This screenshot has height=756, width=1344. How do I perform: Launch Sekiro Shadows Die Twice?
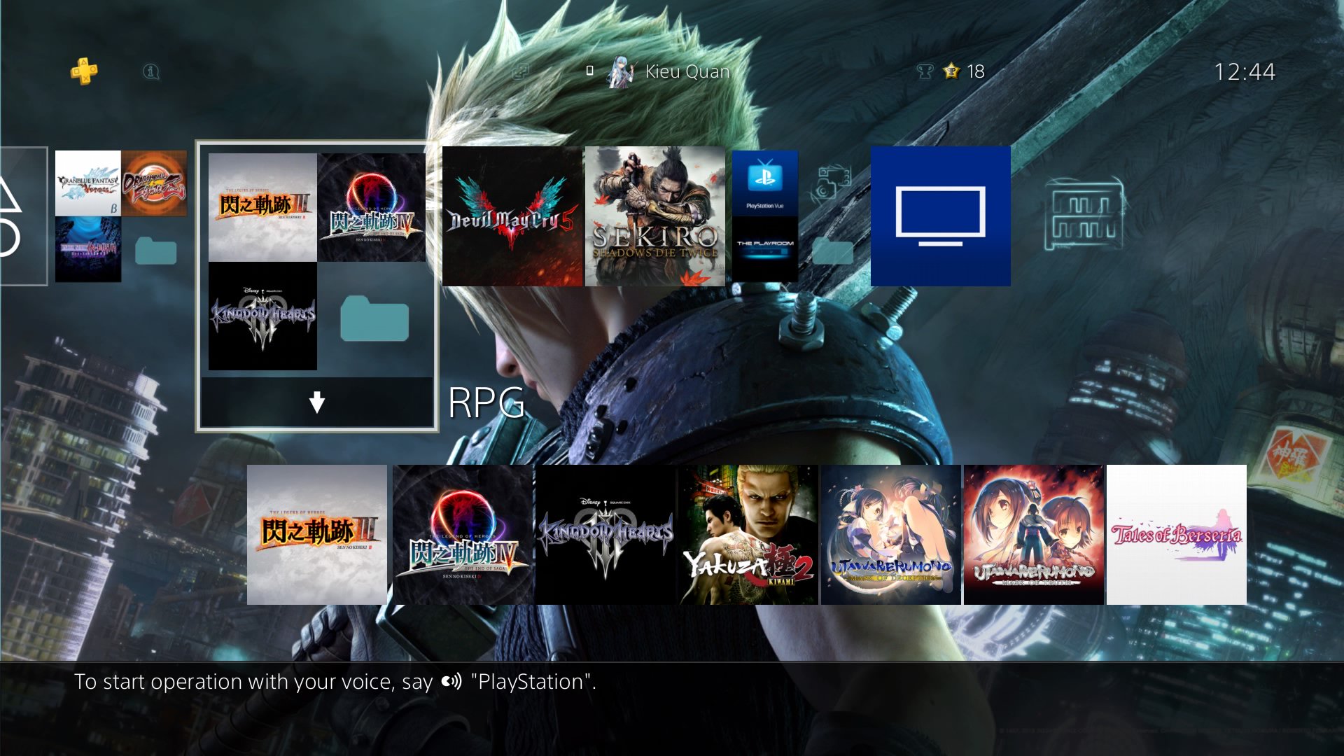coord(654,216)
